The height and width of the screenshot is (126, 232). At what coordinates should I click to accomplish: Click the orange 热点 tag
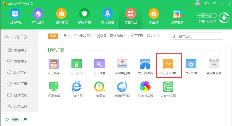[53, 36]
